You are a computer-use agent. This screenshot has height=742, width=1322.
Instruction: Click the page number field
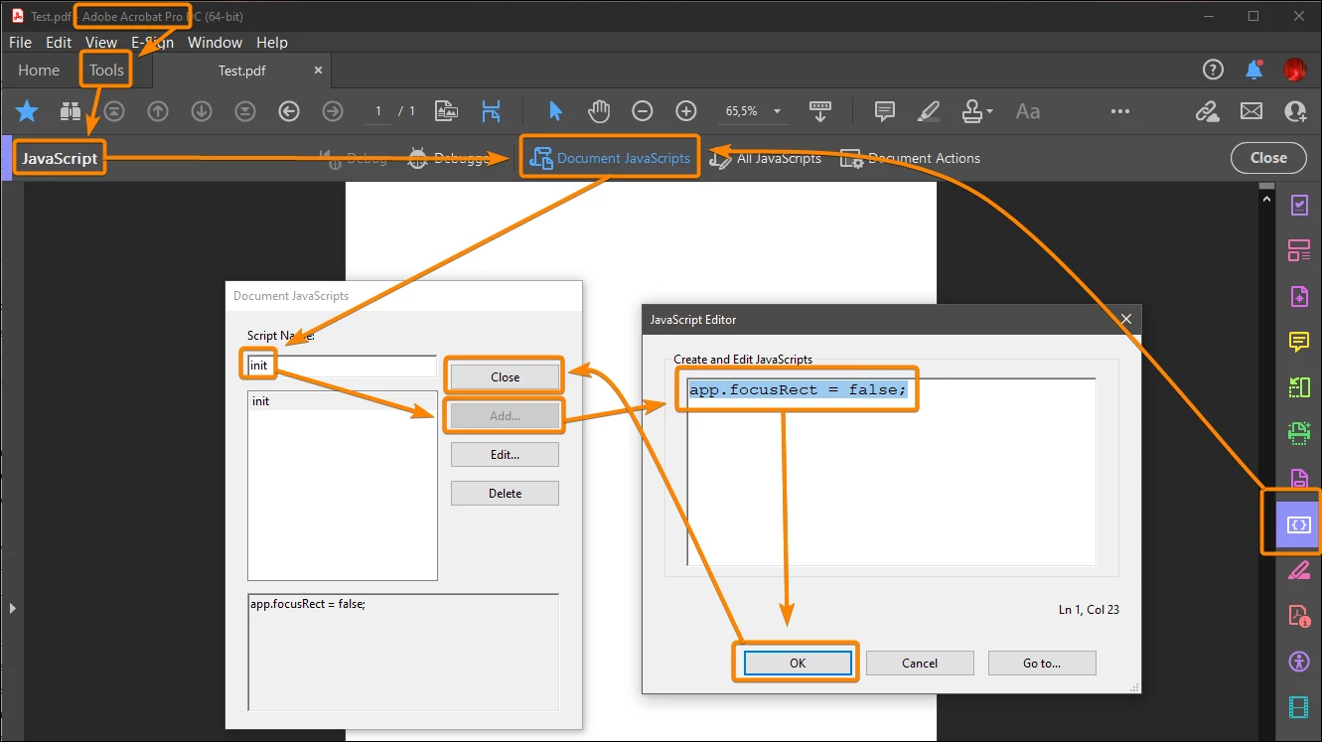pos(378,111)
